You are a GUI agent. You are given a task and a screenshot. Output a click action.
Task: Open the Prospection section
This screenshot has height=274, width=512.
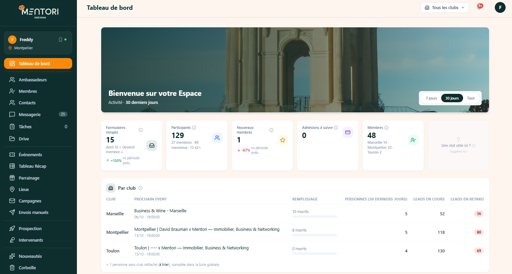click(38, 228)
